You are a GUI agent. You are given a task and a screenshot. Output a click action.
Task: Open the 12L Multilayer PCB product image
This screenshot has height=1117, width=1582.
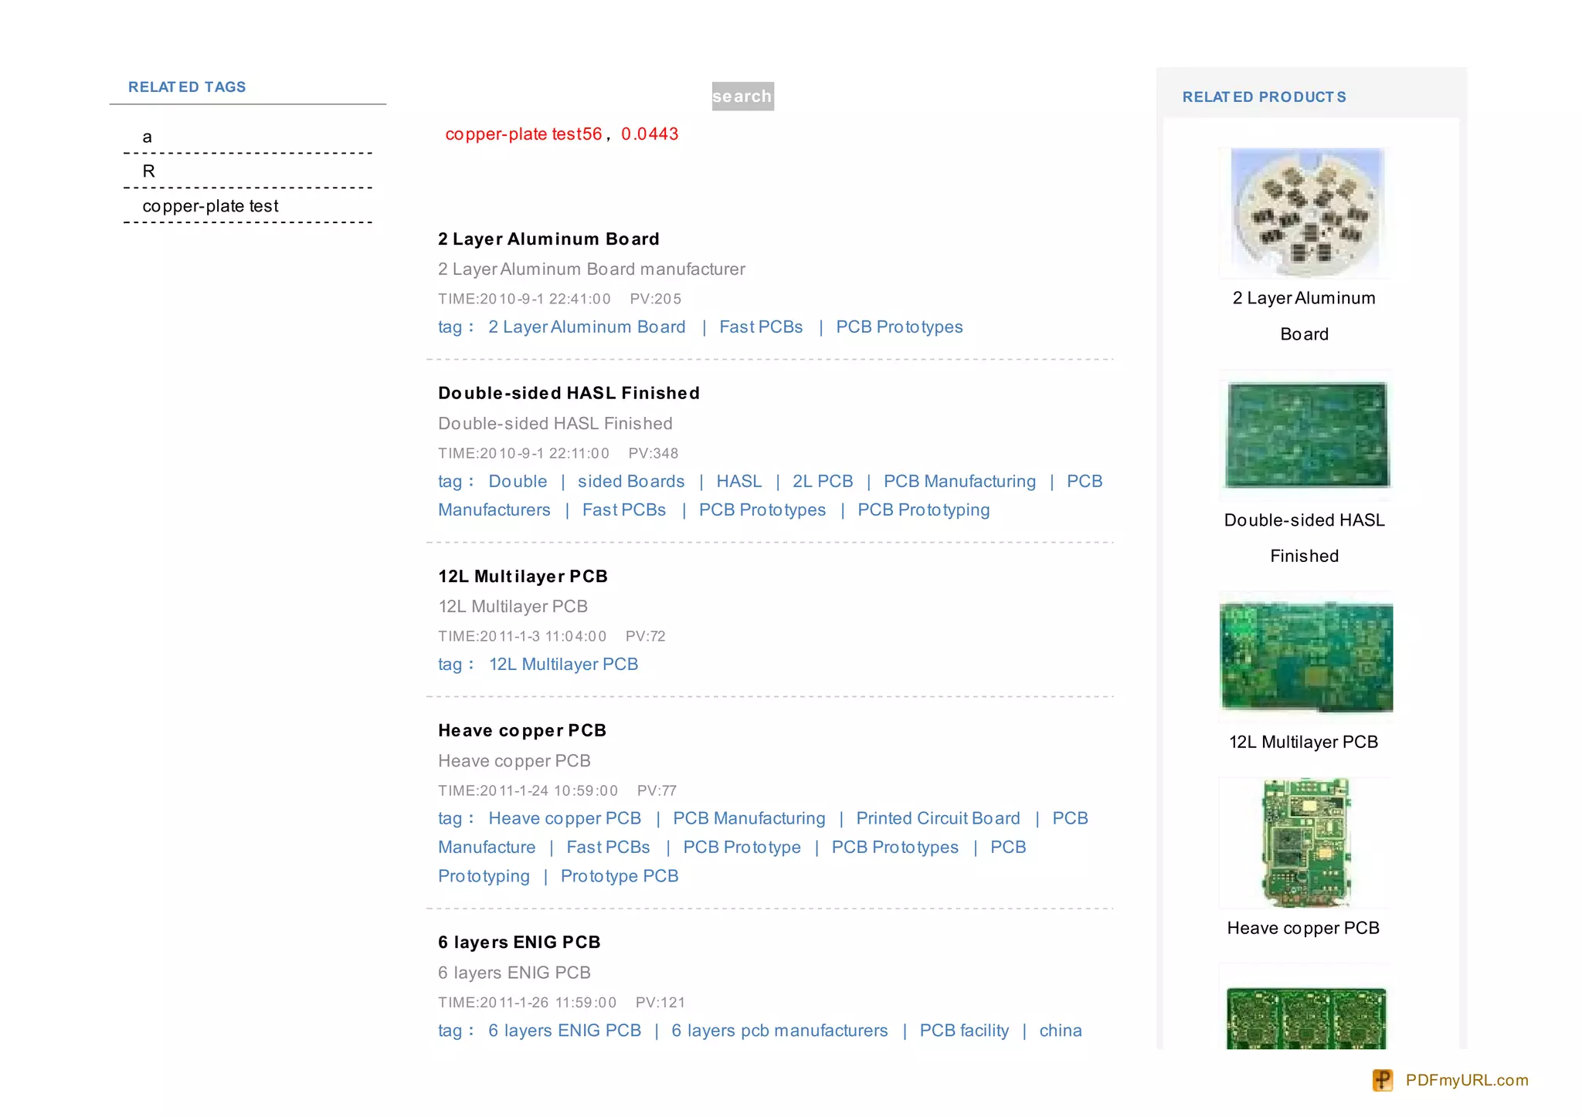[x=1305, y=656]
